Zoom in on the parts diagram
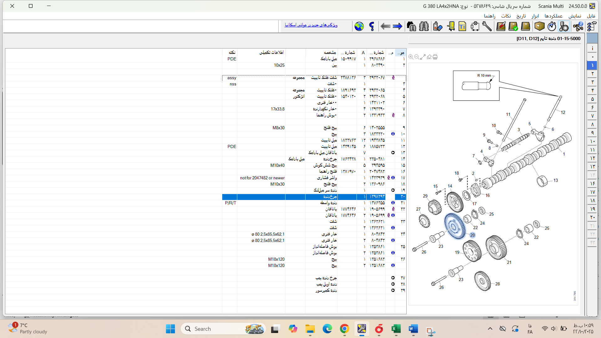Image resolution: width=601 pixels, height=338 pixels. point(411,57)
